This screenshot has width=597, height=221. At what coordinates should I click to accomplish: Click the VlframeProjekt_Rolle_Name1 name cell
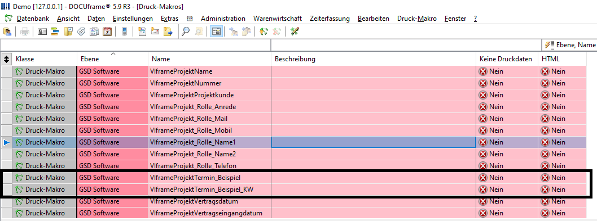(209, 142)
